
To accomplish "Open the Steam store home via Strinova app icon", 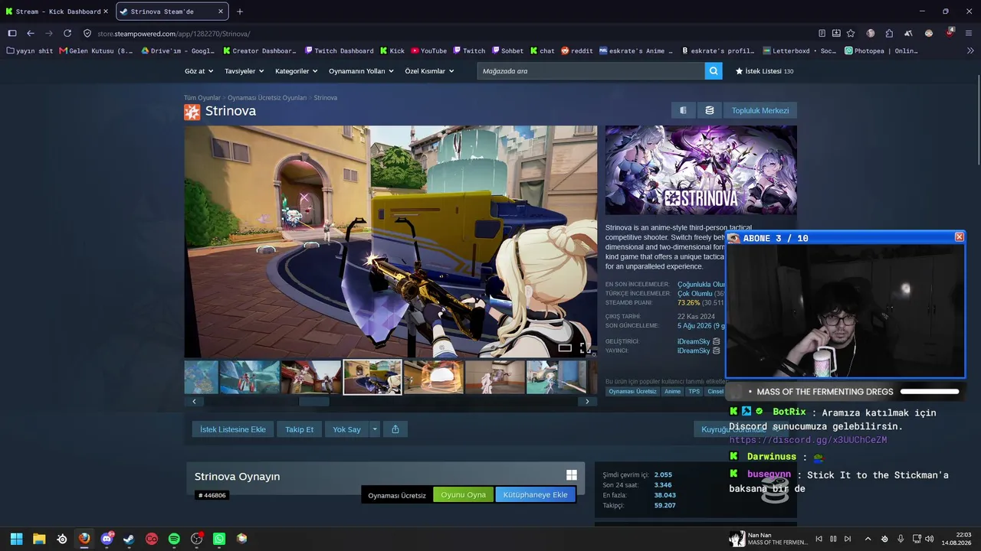I will (x=192, y=112).
